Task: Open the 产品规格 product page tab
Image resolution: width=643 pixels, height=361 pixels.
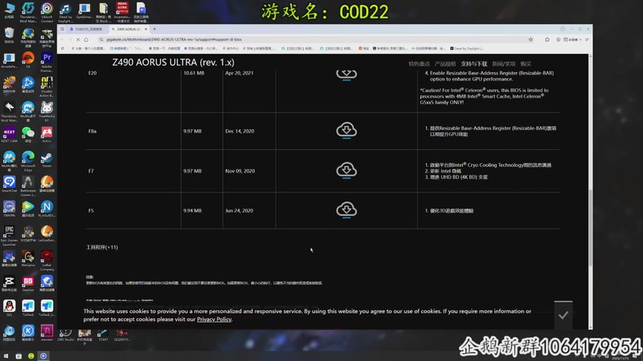Action: click(x=445, y=64)
